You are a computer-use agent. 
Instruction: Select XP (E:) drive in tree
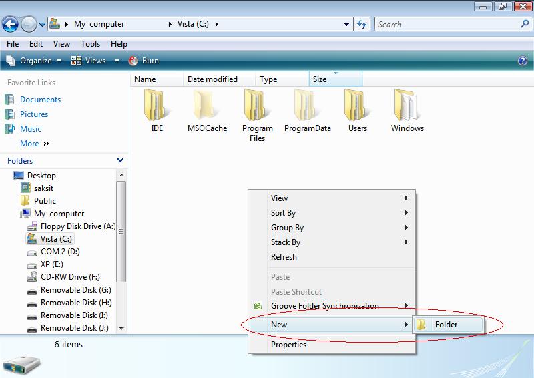(x=52, y=264)
